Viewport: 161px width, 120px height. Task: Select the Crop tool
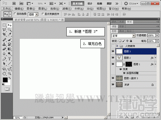coord(4,34)
